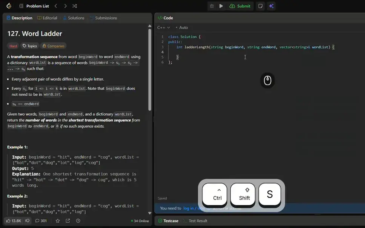This screenshot has height=228, width=365.
Task: Open the AI sparkle assistant icon
Action: point(271,6)
